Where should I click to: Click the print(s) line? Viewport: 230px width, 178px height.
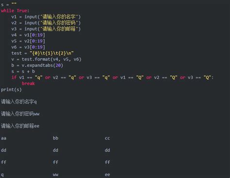(x=11, y=89)
